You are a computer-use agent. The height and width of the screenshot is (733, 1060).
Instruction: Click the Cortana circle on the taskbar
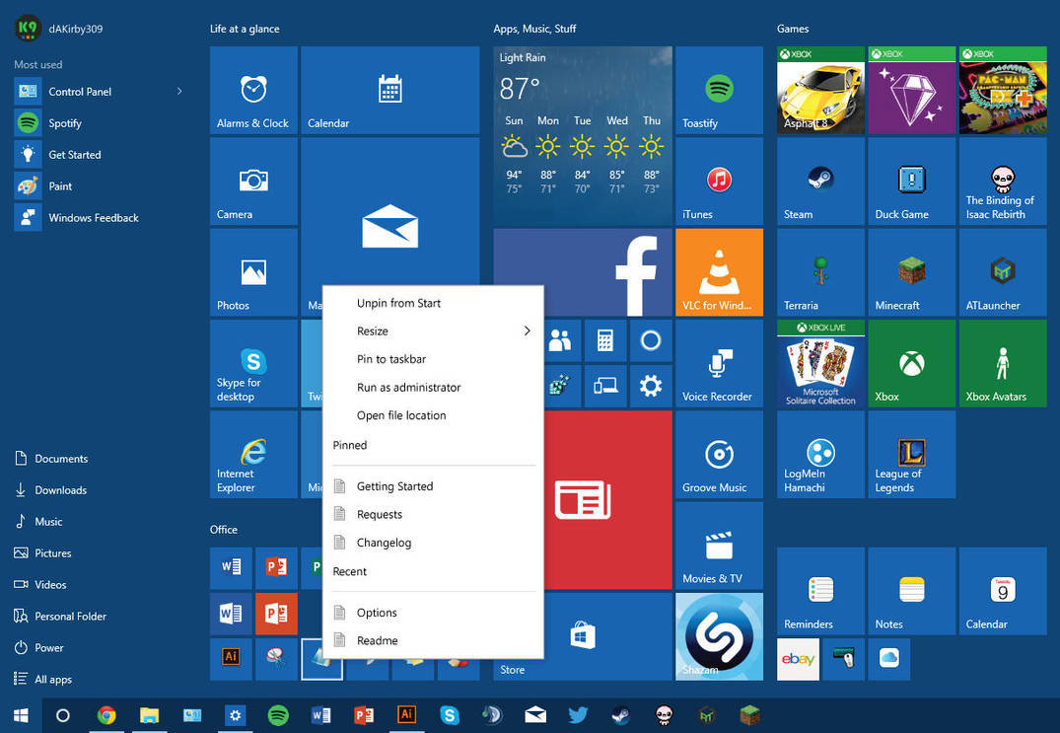(x=63, y=715)
